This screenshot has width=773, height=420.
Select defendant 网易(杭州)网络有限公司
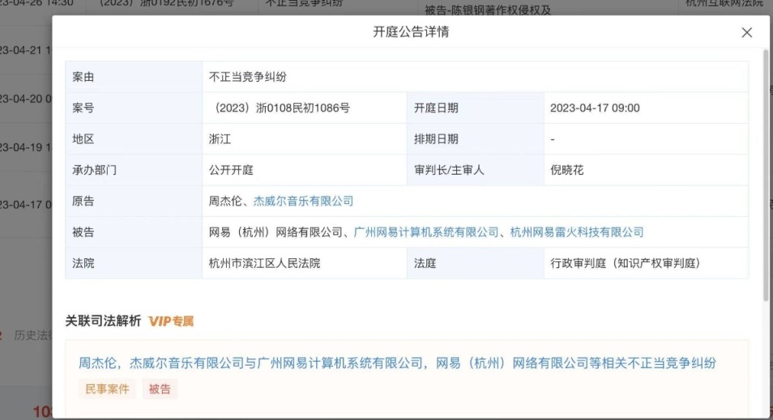[275, 232]
